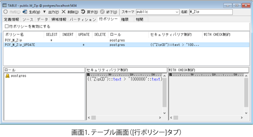Click the ("ZipCD")::text > '100... constraint cell
This screenshot has height=137, width=253.
click(x=175, y=45)
